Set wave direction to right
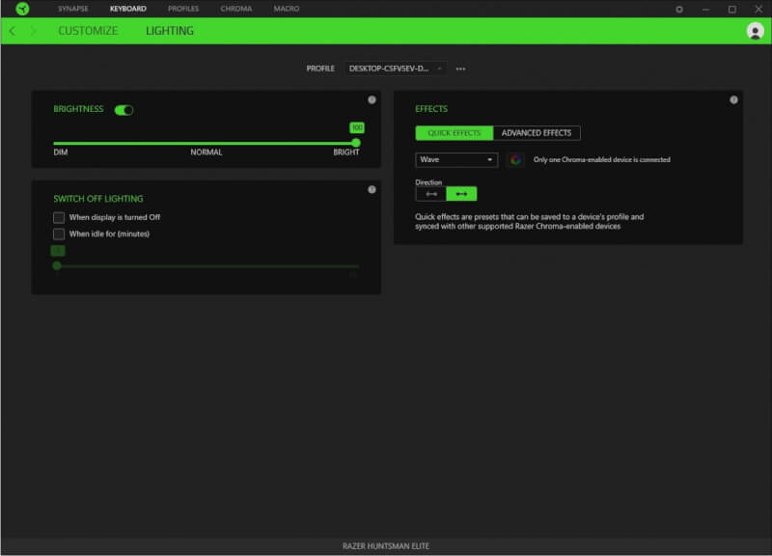Image resolution: width=772 pixels, height=556 pixels. 461,194
